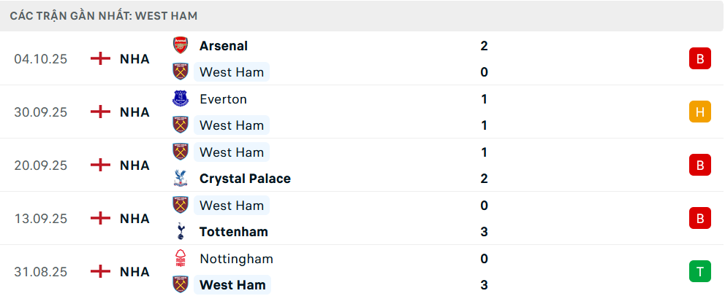
Task: Click the Tottenham cockerel crest icon
Action: coord(180,232)
